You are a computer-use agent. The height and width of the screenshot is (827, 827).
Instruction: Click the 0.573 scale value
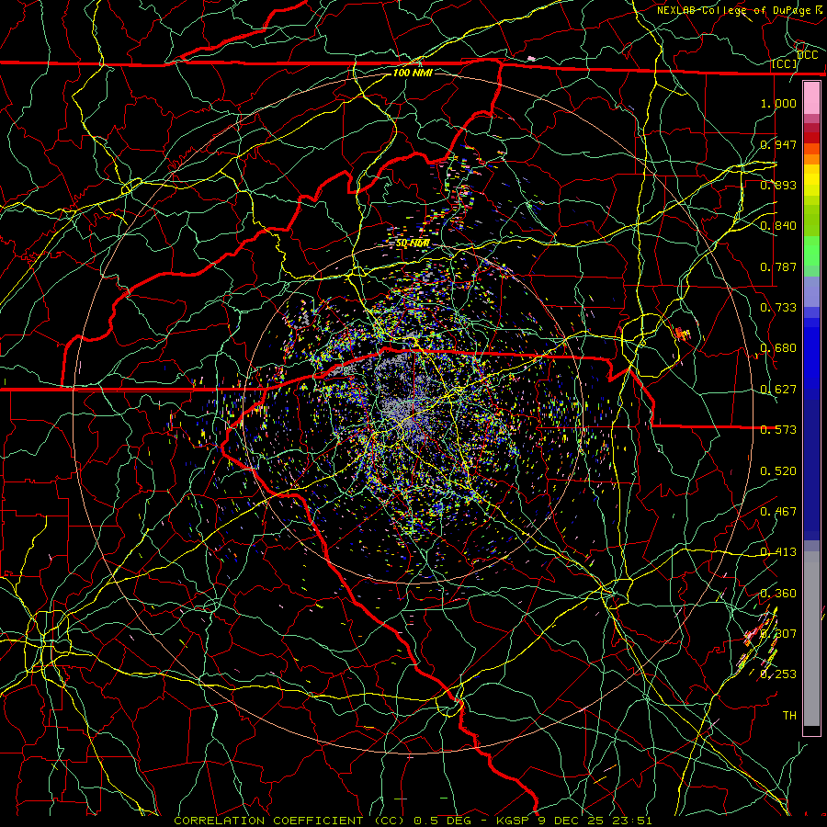pos(778,430)
